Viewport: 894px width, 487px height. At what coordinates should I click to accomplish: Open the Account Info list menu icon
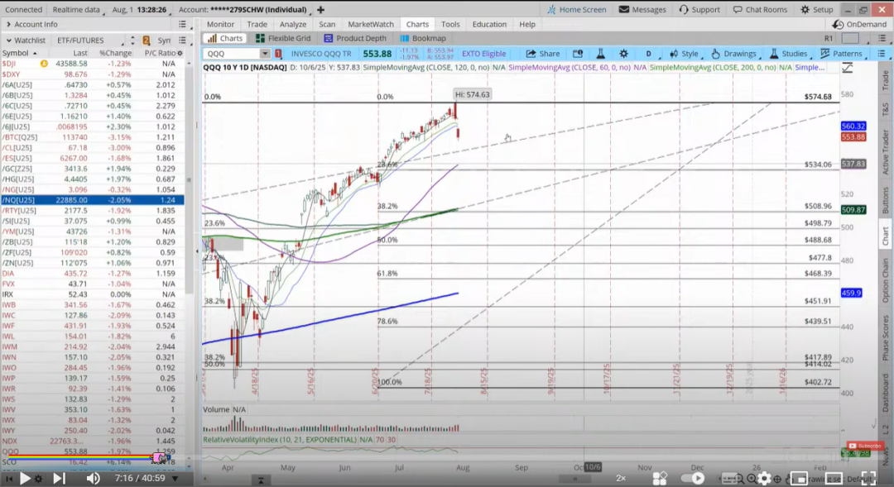[182, 25]
